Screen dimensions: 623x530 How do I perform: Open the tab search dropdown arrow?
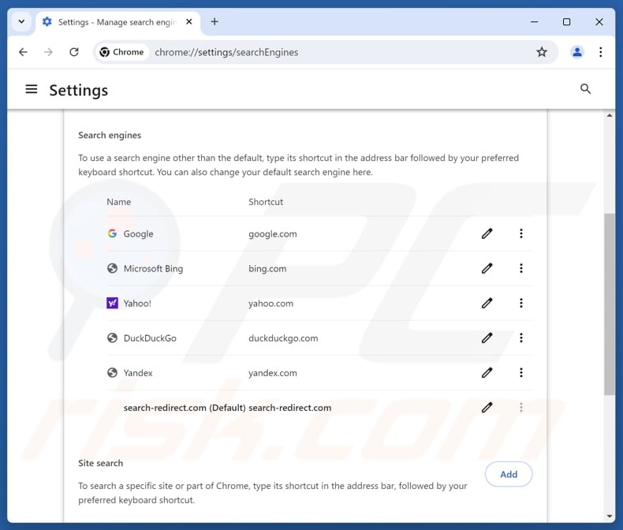[21, 22]
